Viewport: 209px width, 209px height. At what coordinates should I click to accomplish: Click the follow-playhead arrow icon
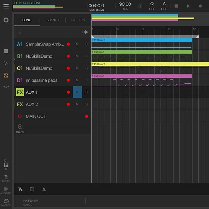[85, 32]
